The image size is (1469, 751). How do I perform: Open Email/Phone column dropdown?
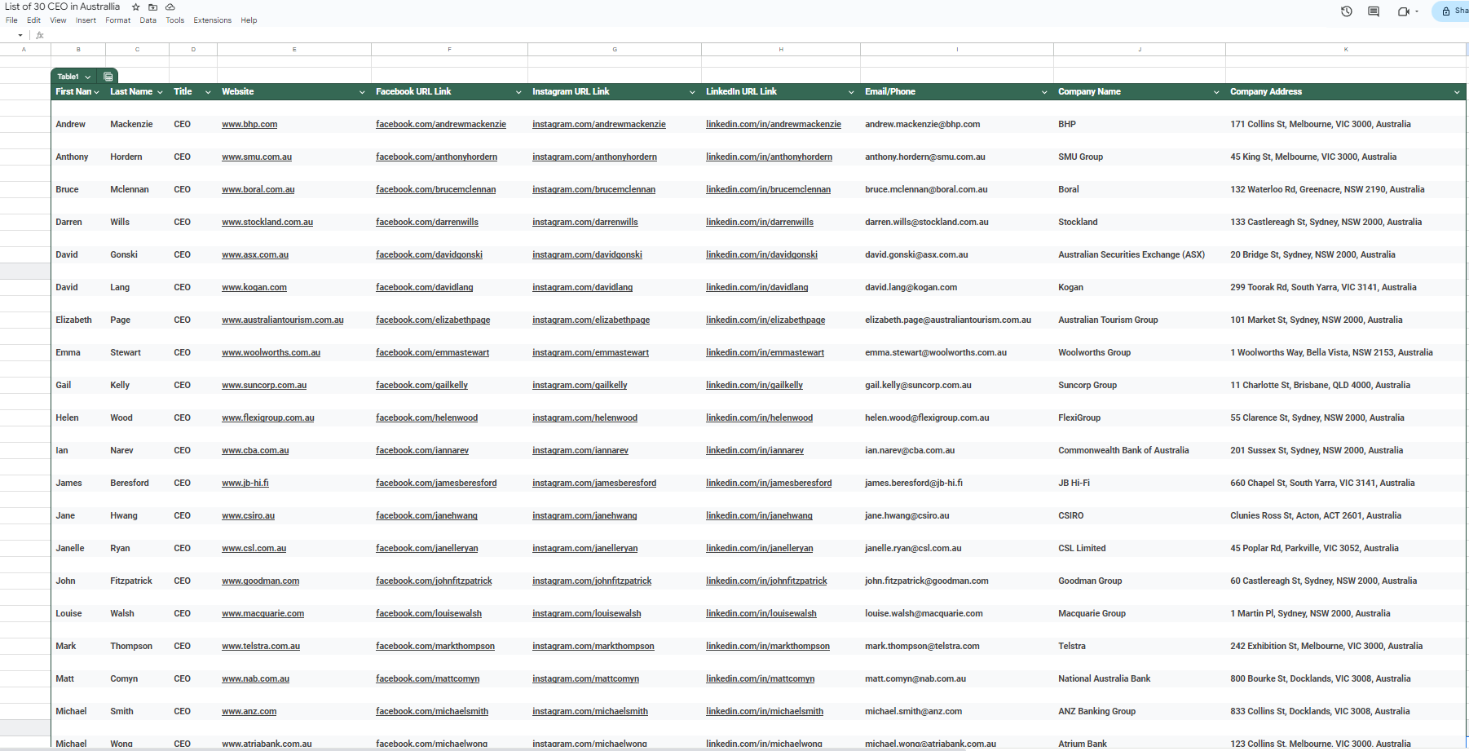pos(1044,92)
